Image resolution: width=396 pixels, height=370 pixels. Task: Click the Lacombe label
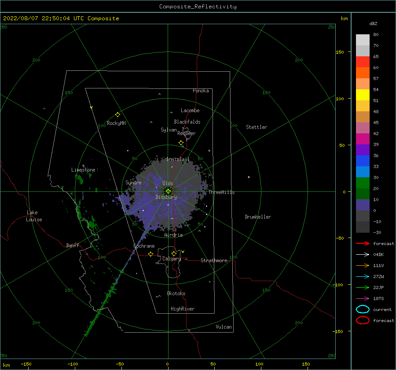(x=190, y=110)
